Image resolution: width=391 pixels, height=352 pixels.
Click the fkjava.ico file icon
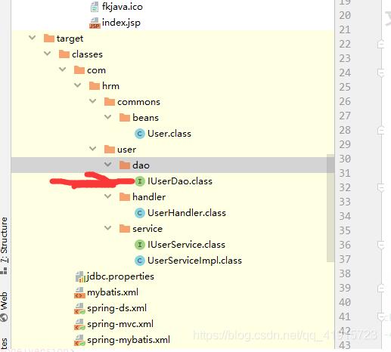[95, 7]
